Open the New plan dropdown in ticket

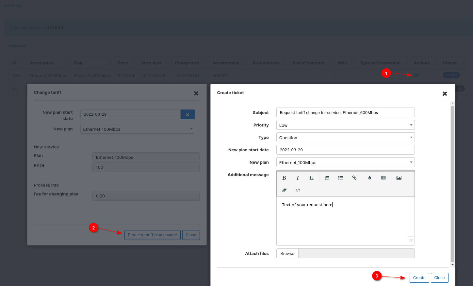point(345,162)
